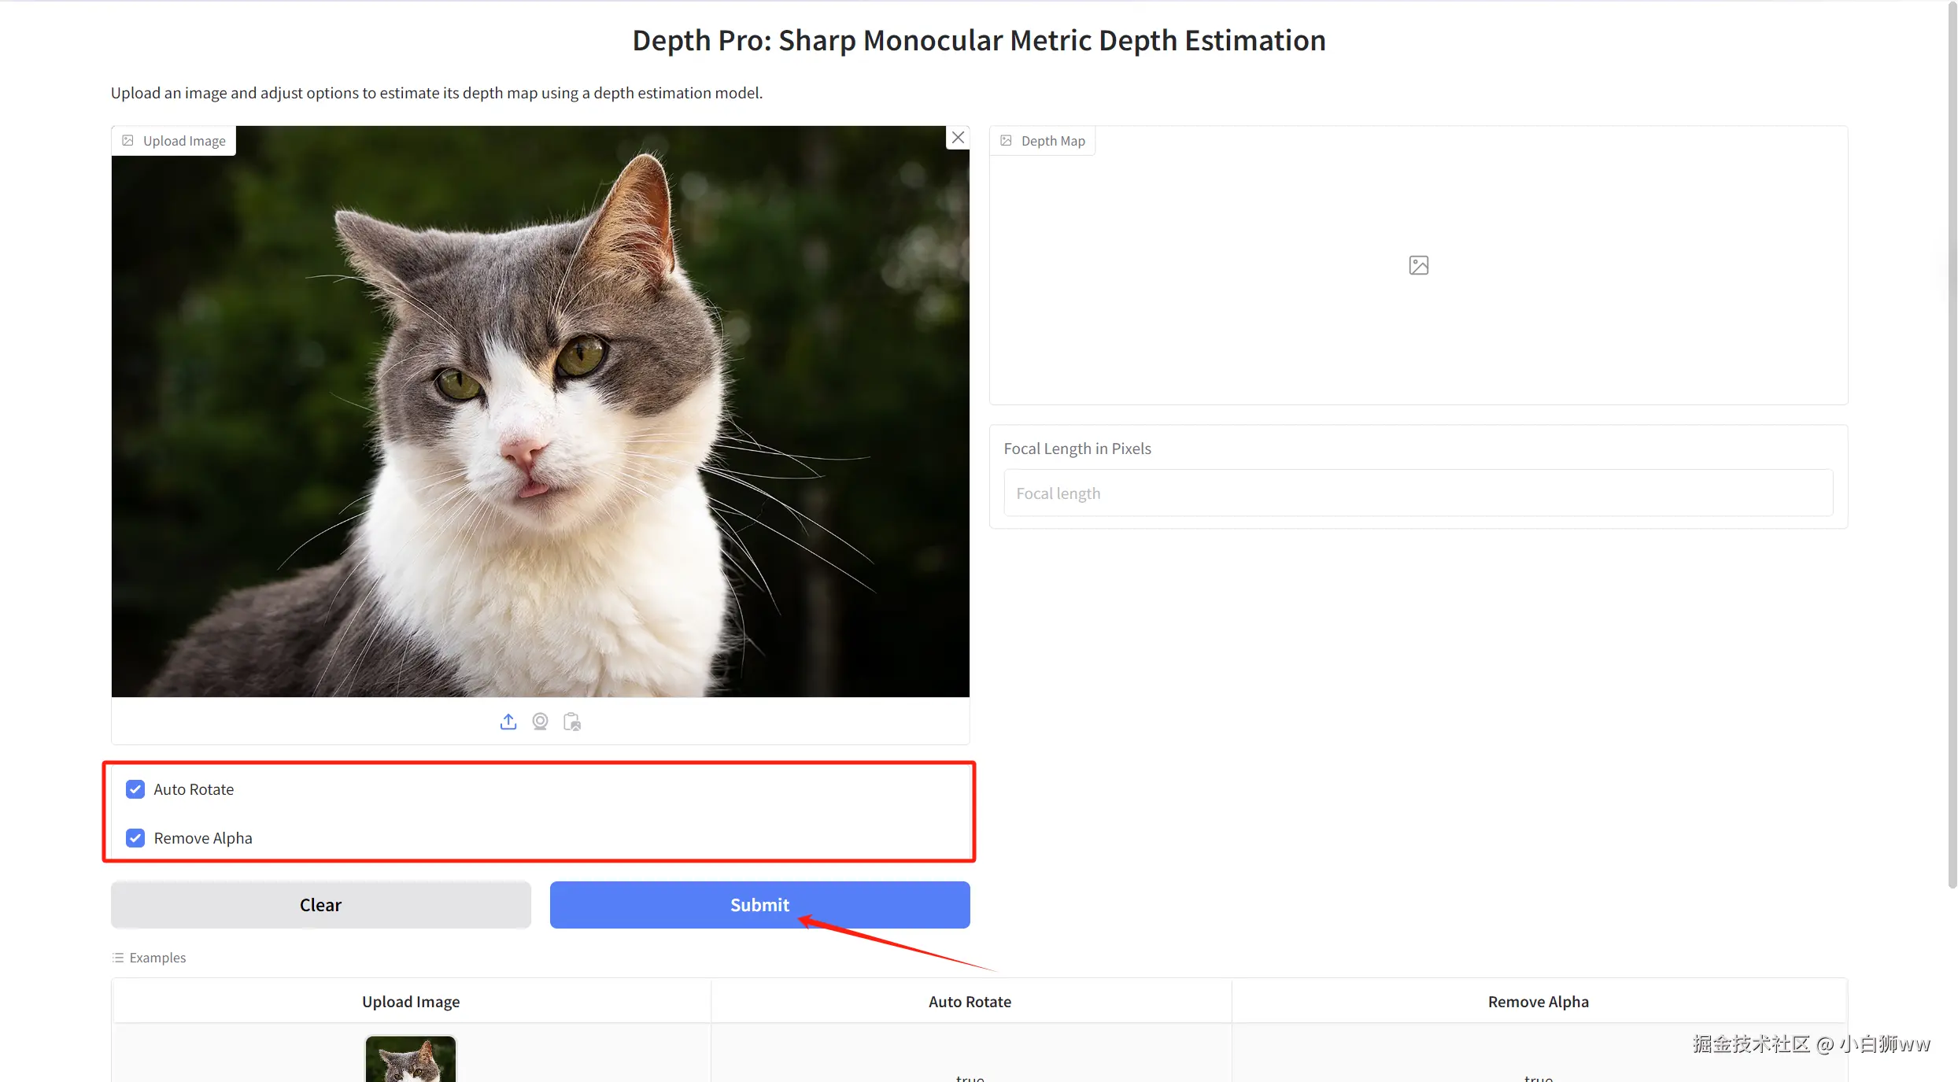Screen dimensions: 1958x1082
Task: Click the Upload Image label icon
Action: click(x=128, y=141)
